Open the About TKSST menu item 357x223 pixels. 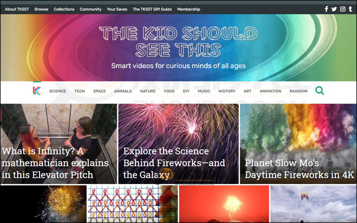pos(17,9)
